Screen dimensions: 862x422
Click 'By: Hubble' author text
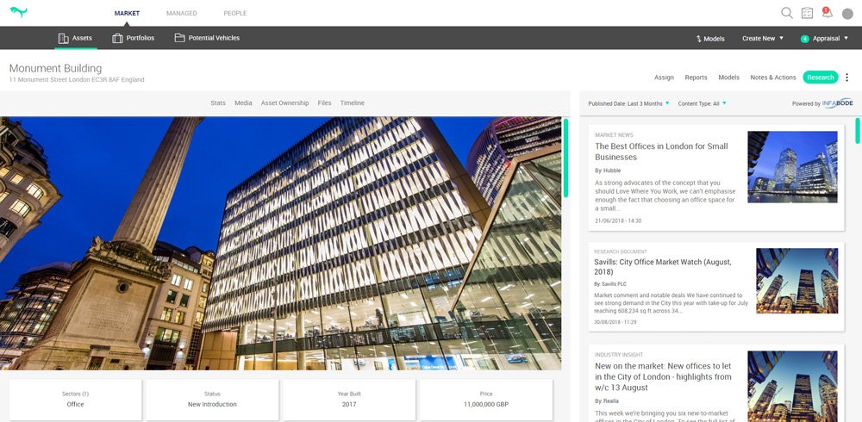point(608,171)
